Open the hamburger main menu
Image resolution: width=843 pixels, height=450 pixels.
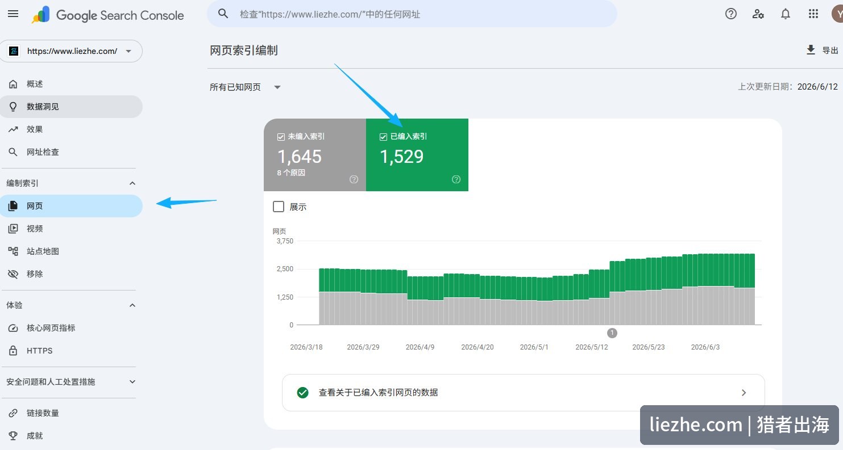(13, 14)
